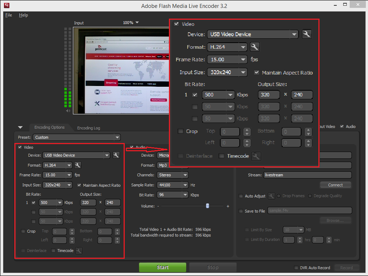Click the audio Volume slider handle
Image resolution: width=368 pixels, height=276 pixels.
[207, 206]
